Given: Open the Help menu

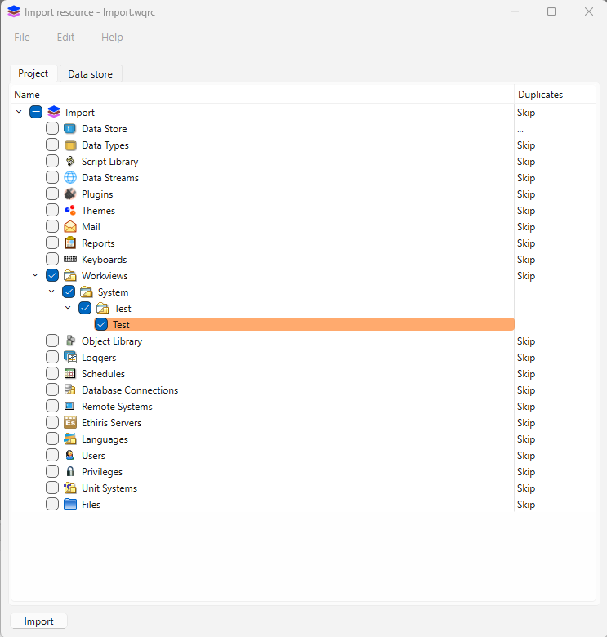Looking at the screenshot, I should 112,37.
